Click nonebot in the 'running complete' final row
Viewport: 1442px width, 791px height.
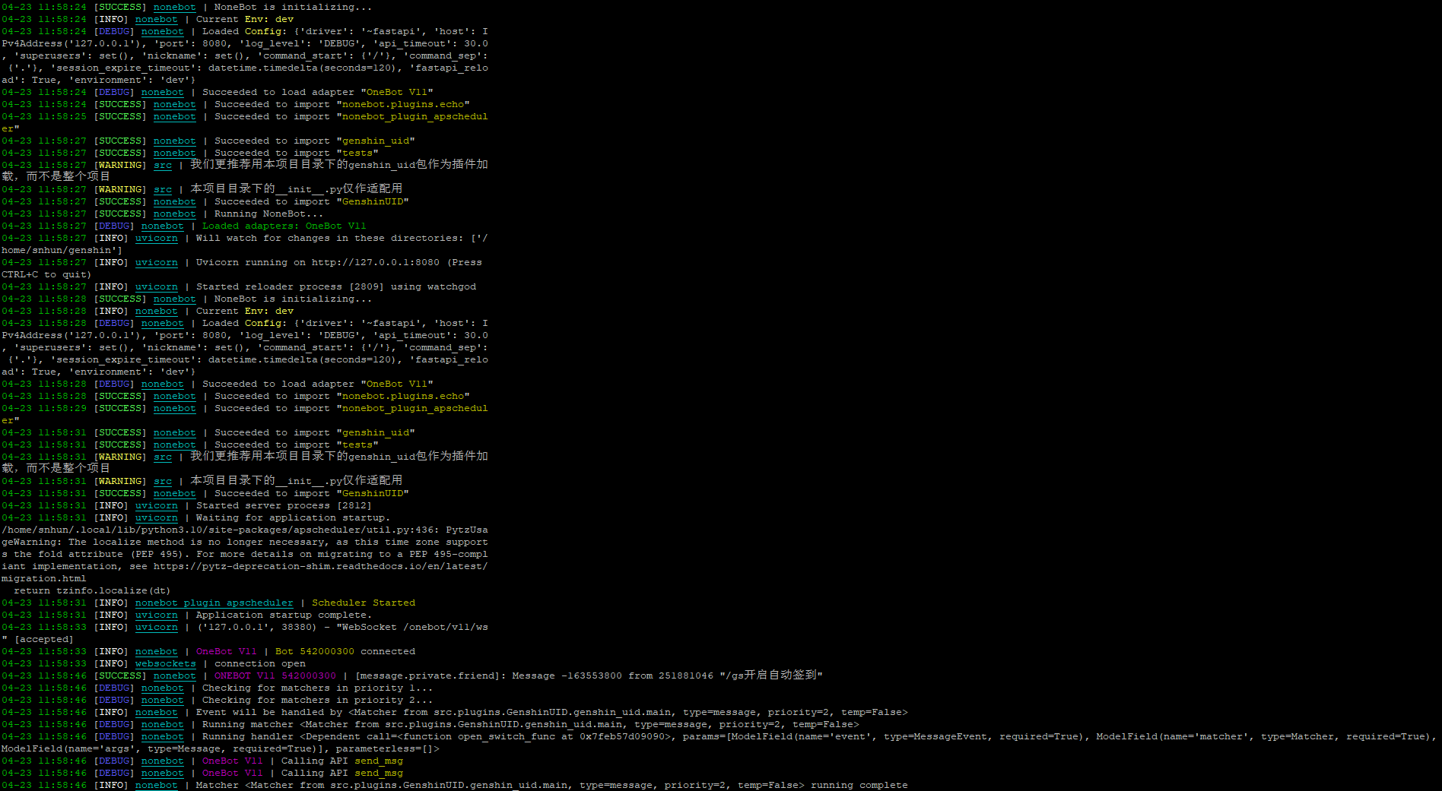click(156, 785)
